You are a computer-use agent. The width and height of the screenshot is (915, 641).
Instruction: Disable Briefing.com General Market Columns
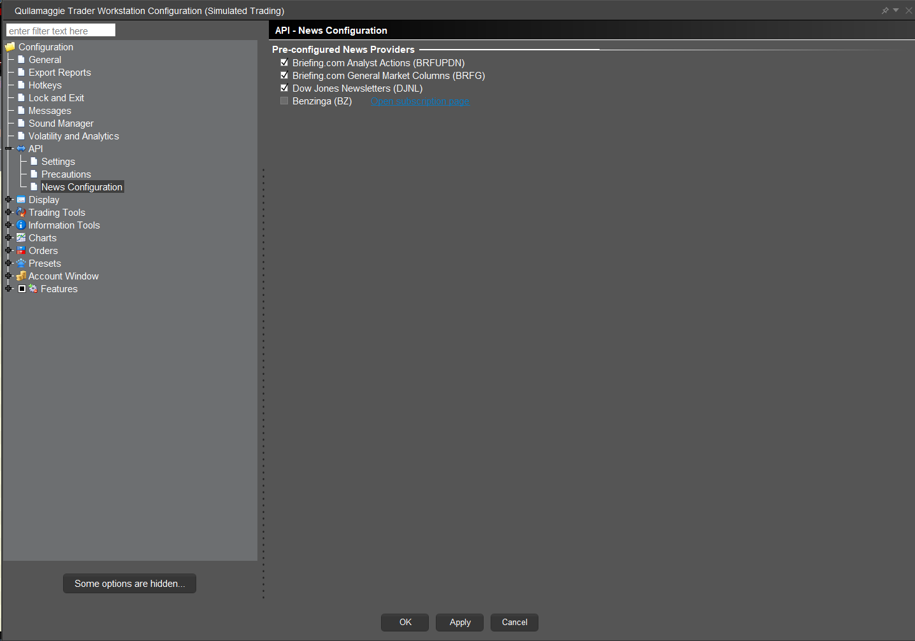click(284, 76)
